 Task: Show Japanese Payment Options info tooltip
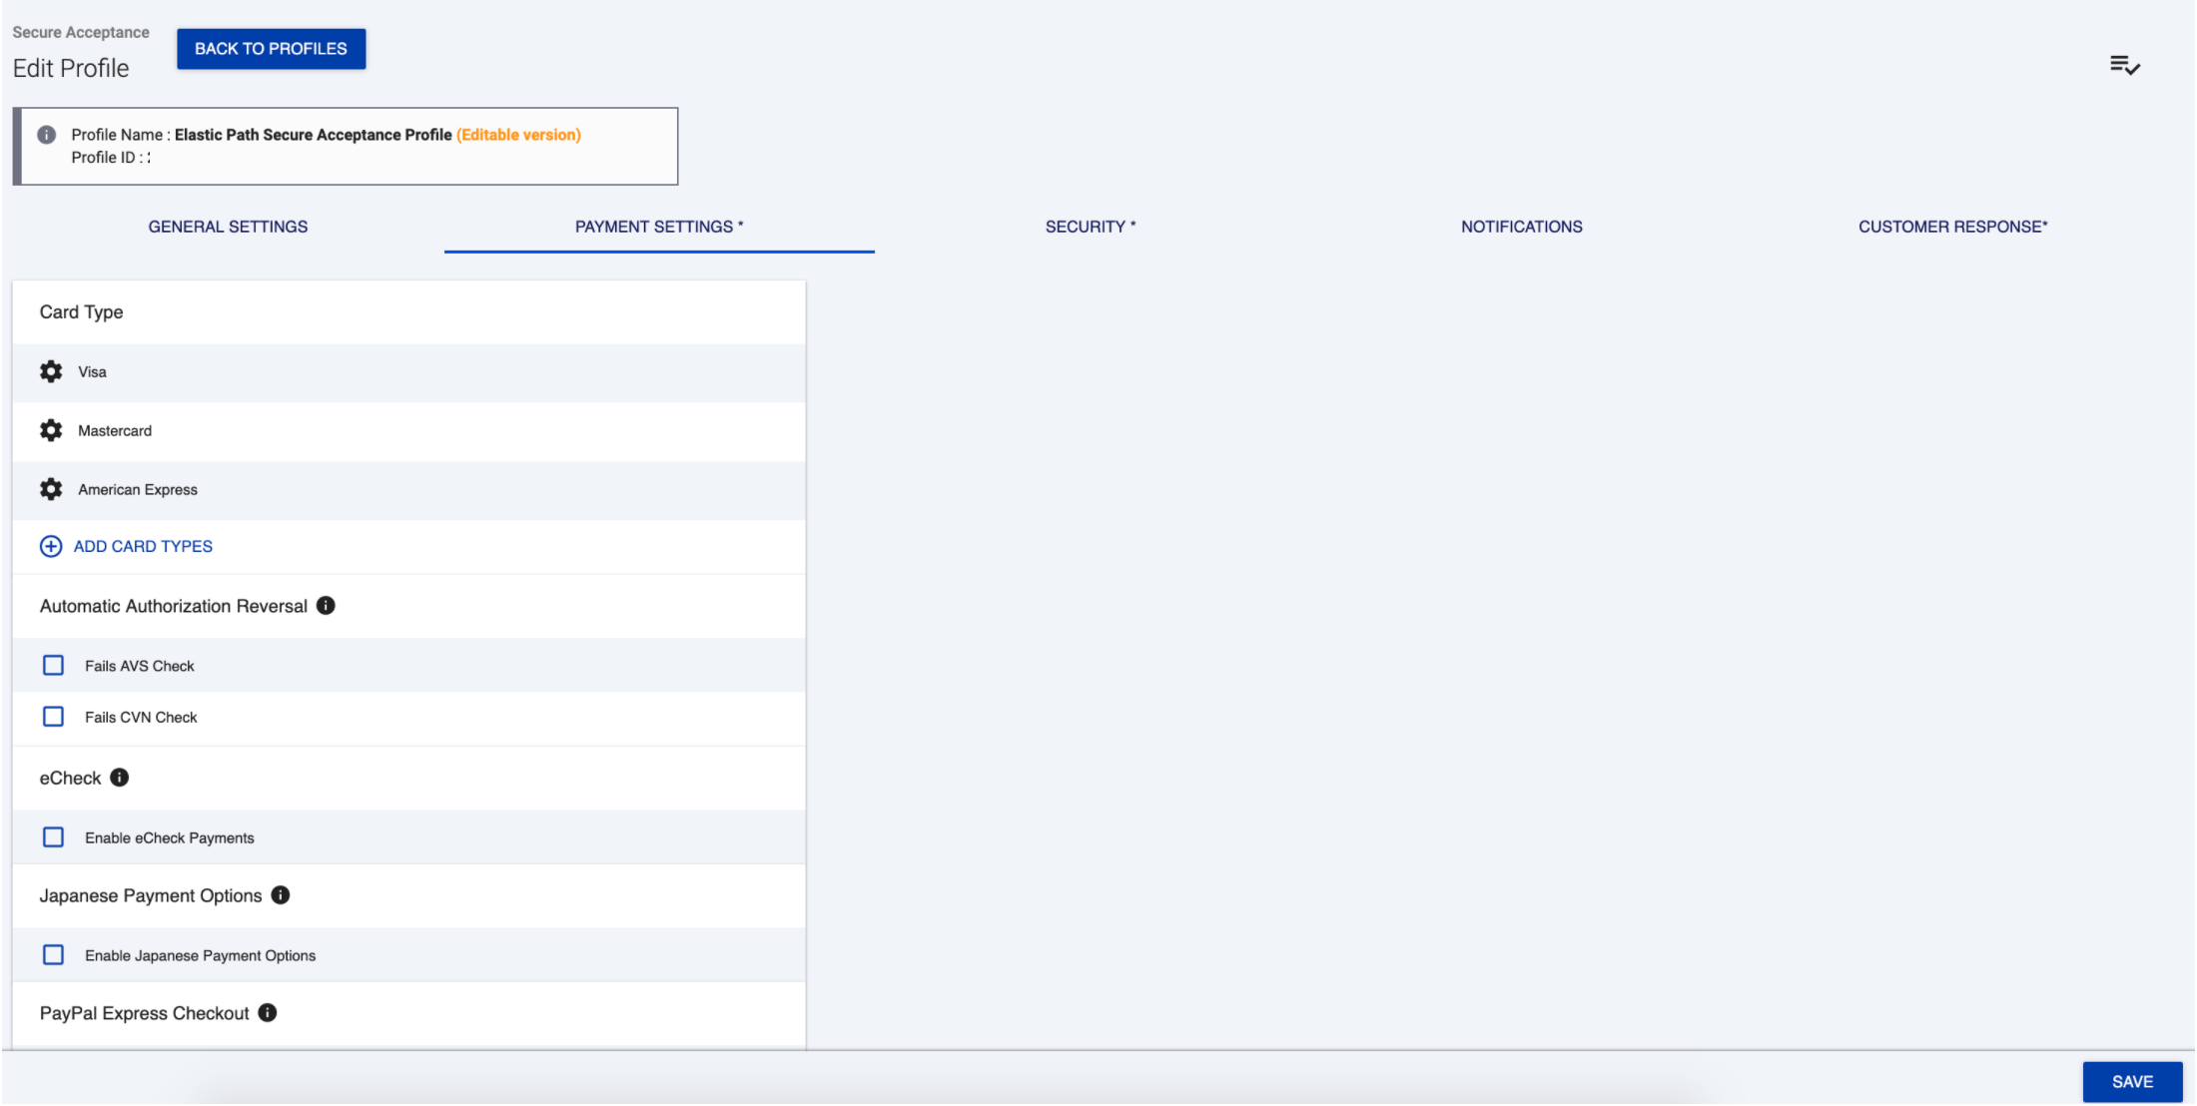coord(281,895)
